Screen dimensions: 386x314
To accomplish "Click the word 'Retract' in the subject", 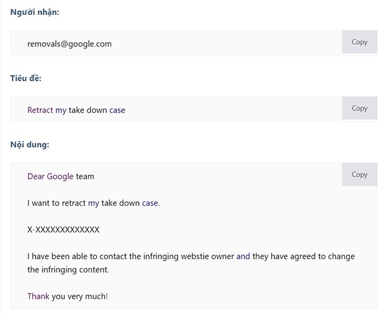I will [x=40, y=110].
